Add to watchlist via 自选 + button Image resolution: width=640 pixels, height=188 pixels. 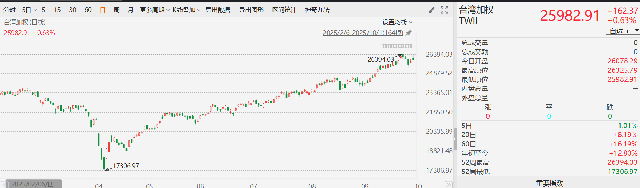pyautogui.click(x=619, y=31)
